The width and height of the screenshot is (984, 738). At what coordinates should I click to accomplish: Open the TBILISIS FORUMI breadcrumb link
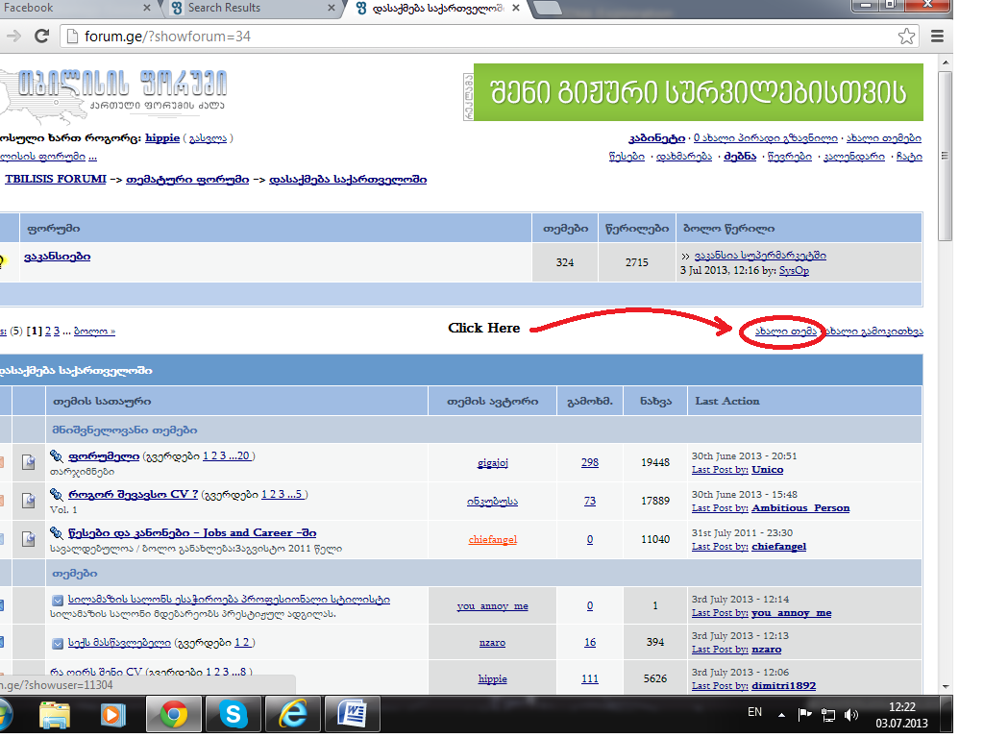(x=56, y=180)
